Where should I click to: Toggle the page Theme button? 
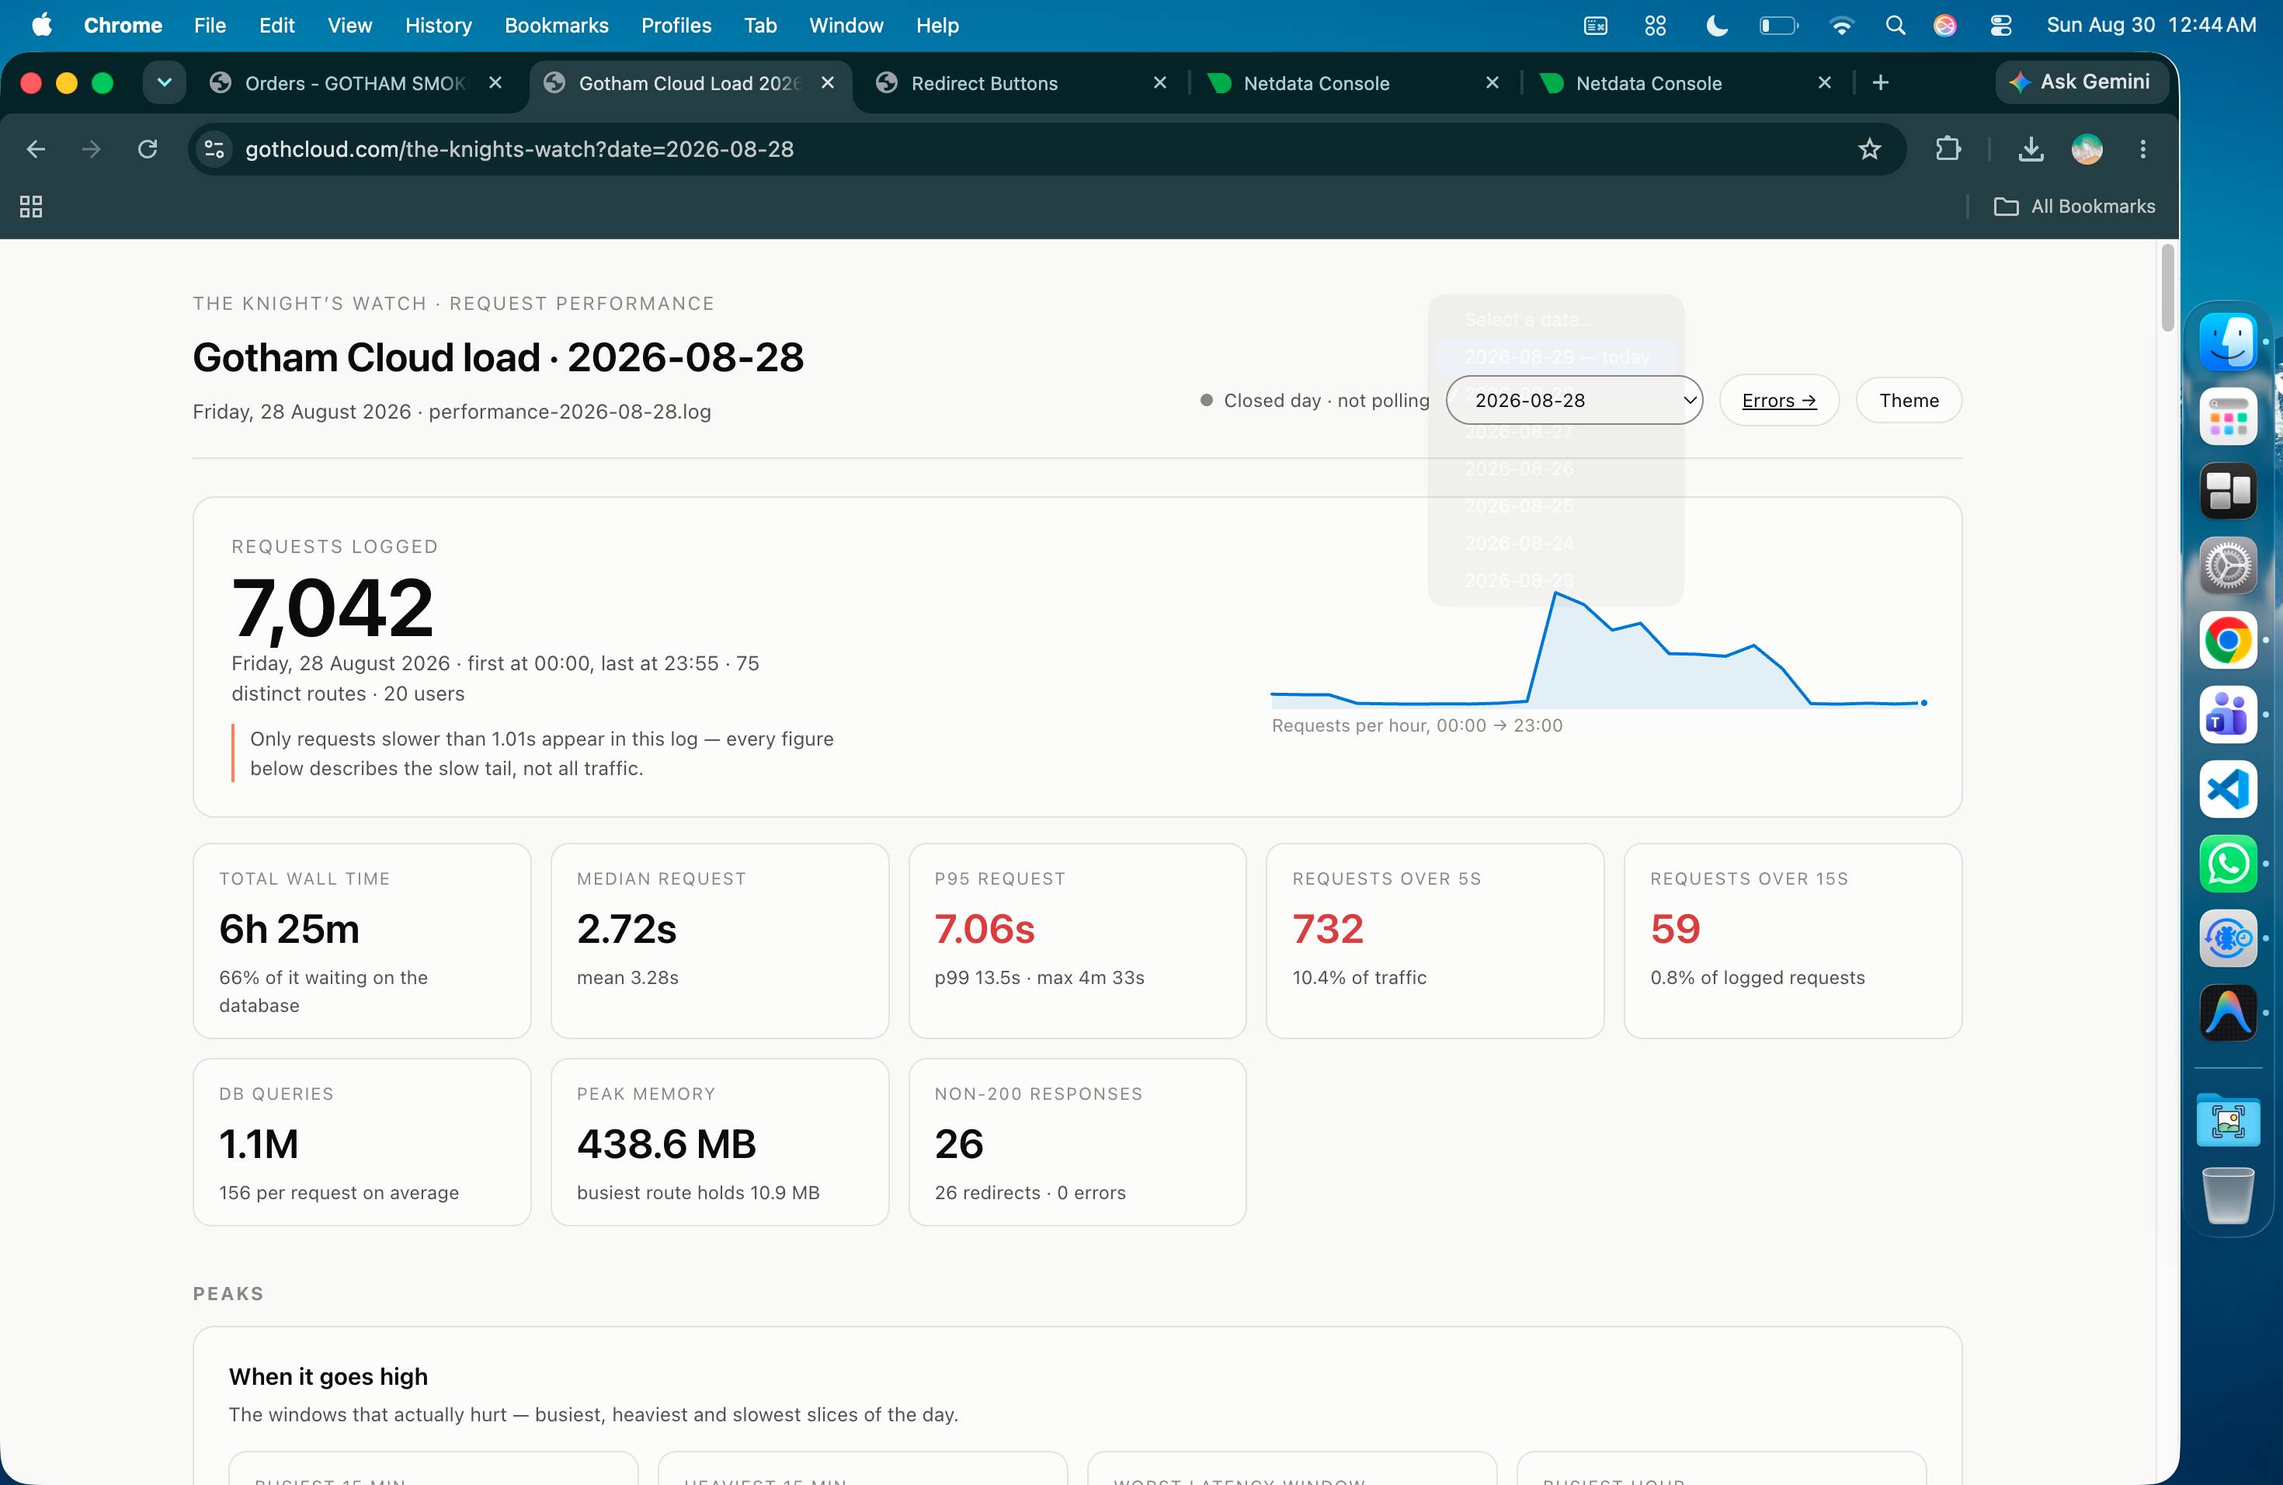click(1908, 400)
